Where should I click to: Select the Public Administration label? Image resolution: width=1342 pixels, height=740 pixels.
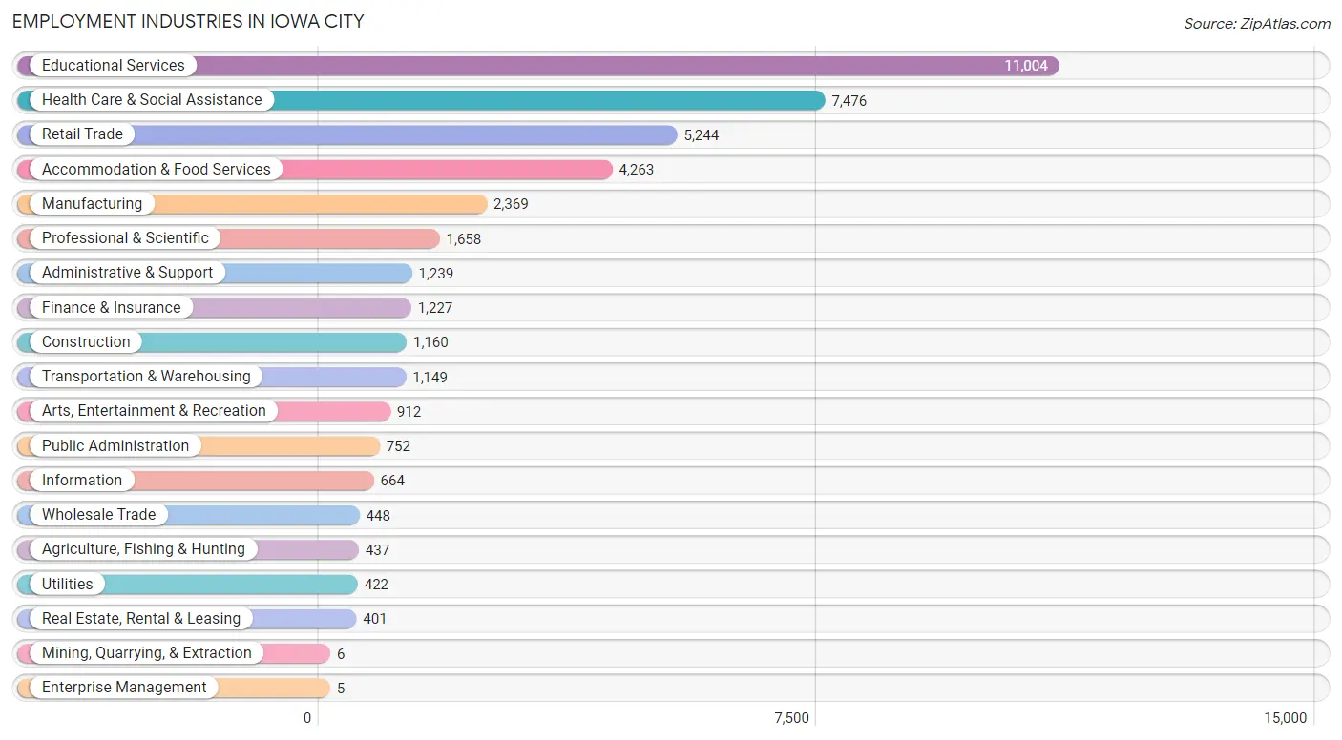pos(115,445)
